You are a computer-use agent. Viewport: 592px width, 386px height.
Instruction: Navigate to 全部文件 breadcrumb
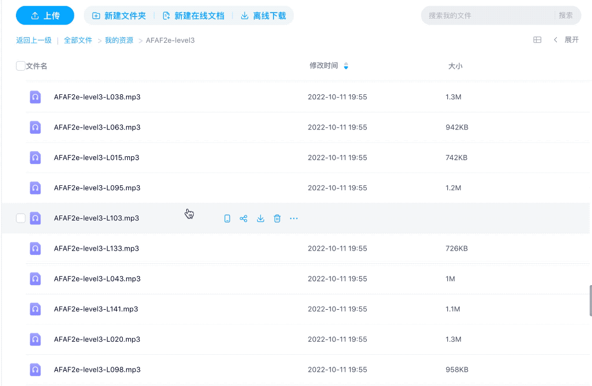[78, 41]
